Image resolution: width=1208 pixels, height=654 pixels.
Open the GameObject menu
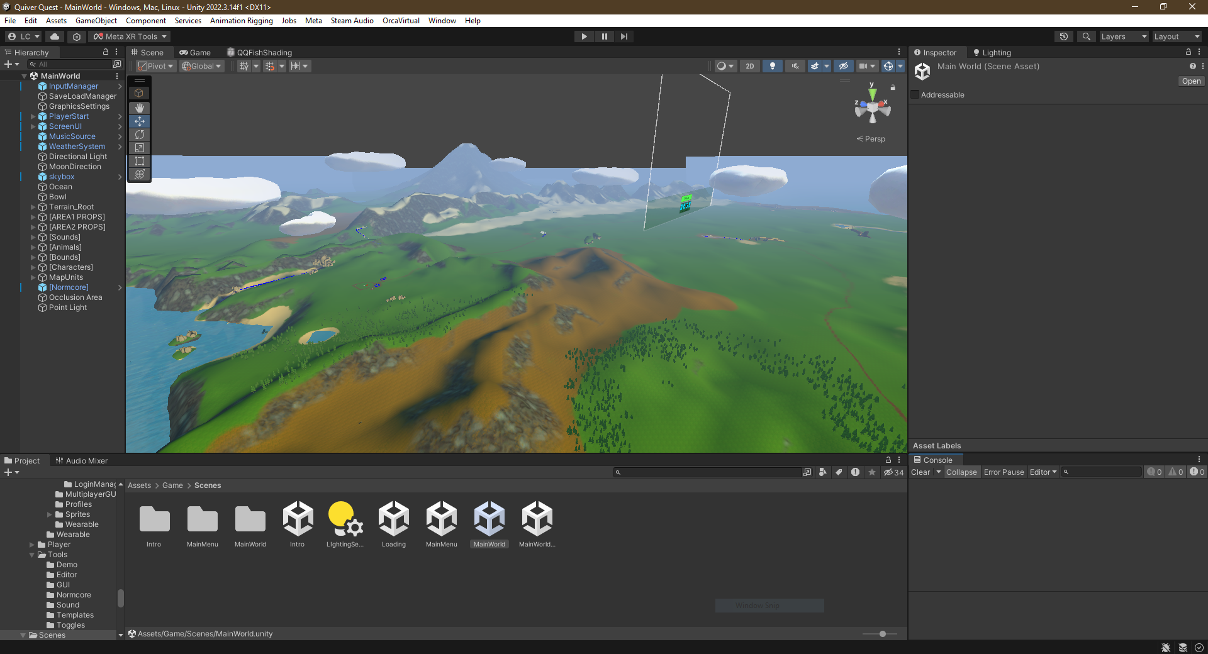tap(96, 21)
